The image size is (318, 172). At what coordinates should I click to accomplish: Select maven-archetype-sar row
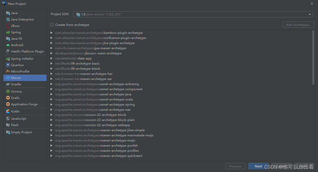click(x=181, y=79)
